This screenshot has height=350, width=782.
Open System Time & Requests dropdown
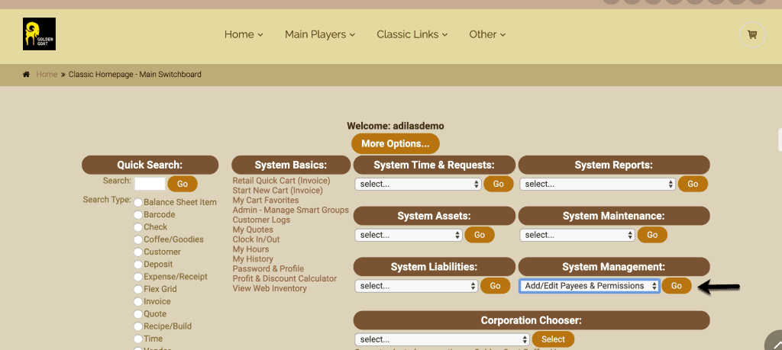pos(418,184)
